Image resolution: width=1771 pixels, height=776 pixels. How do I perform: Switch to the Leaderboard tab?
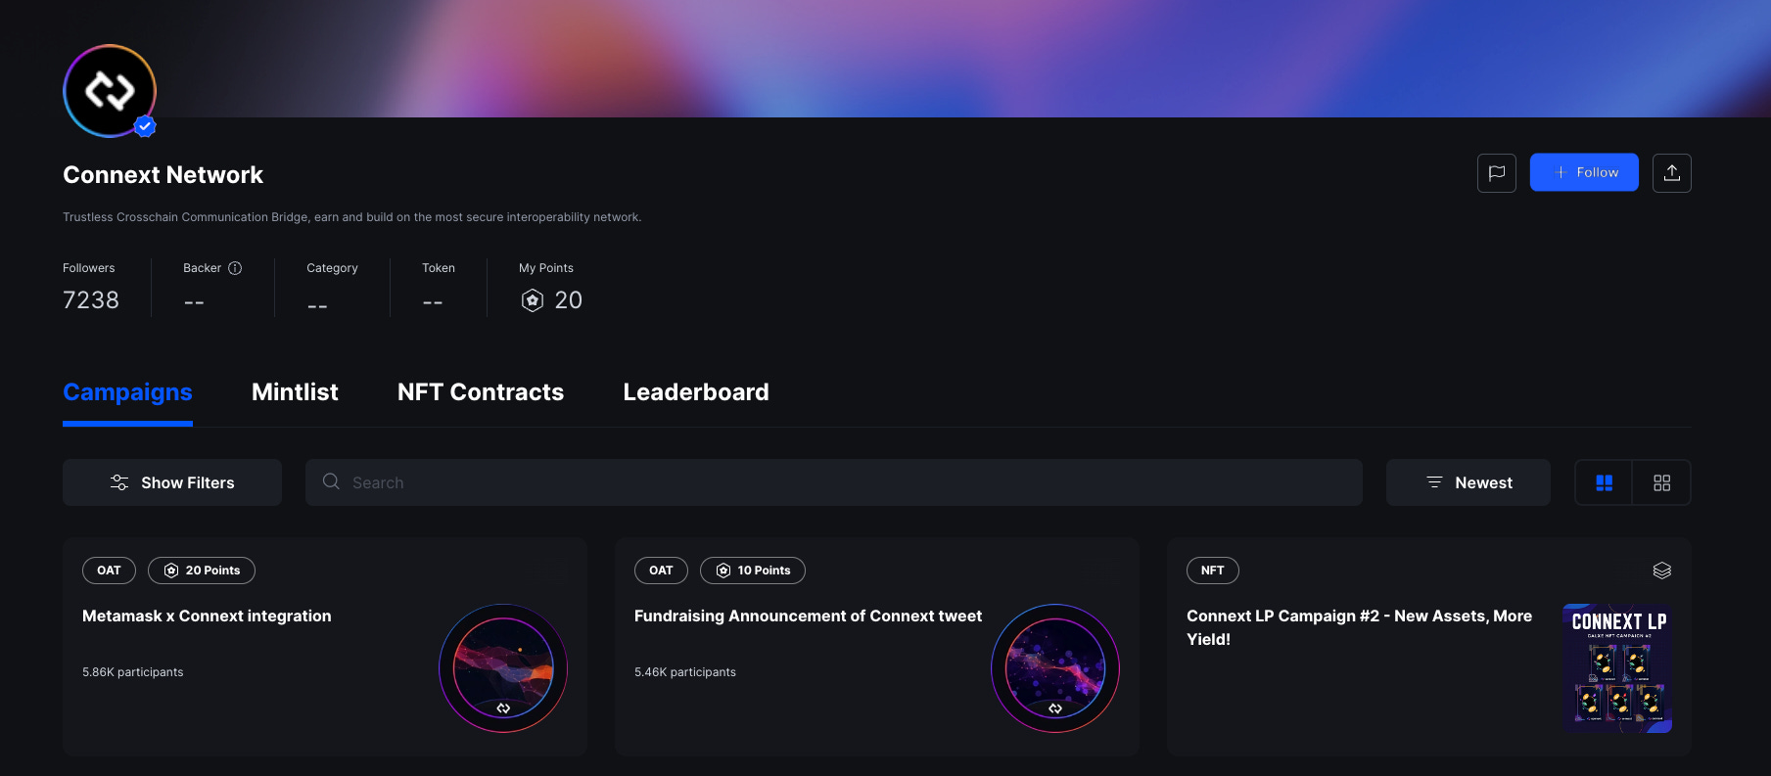(696, 392)
